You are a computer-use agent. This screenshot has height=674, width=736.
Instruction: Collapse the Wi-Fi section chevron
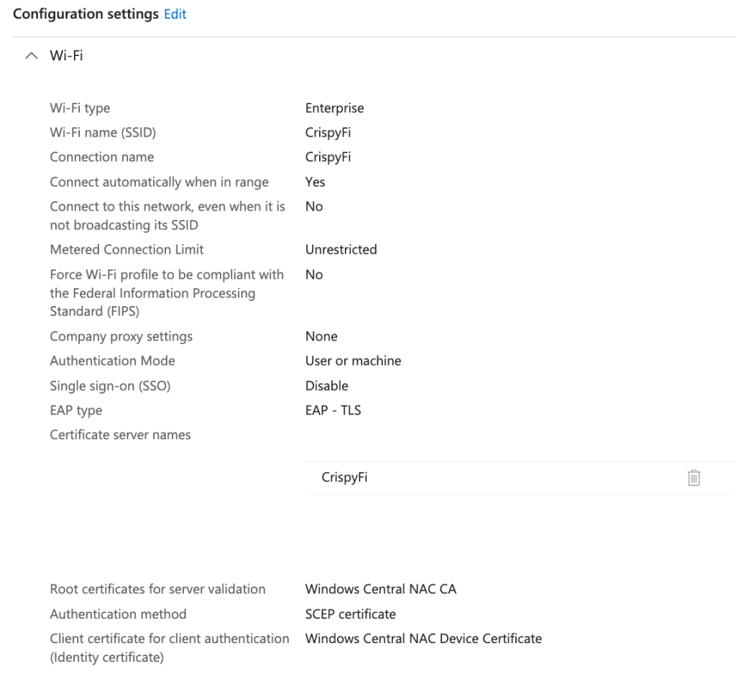pos(31,55)
